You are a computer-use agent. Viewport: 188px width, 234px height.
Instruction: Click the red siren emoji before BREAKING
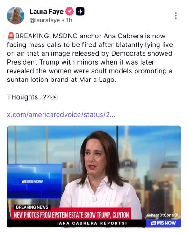[x=11, y=36]
